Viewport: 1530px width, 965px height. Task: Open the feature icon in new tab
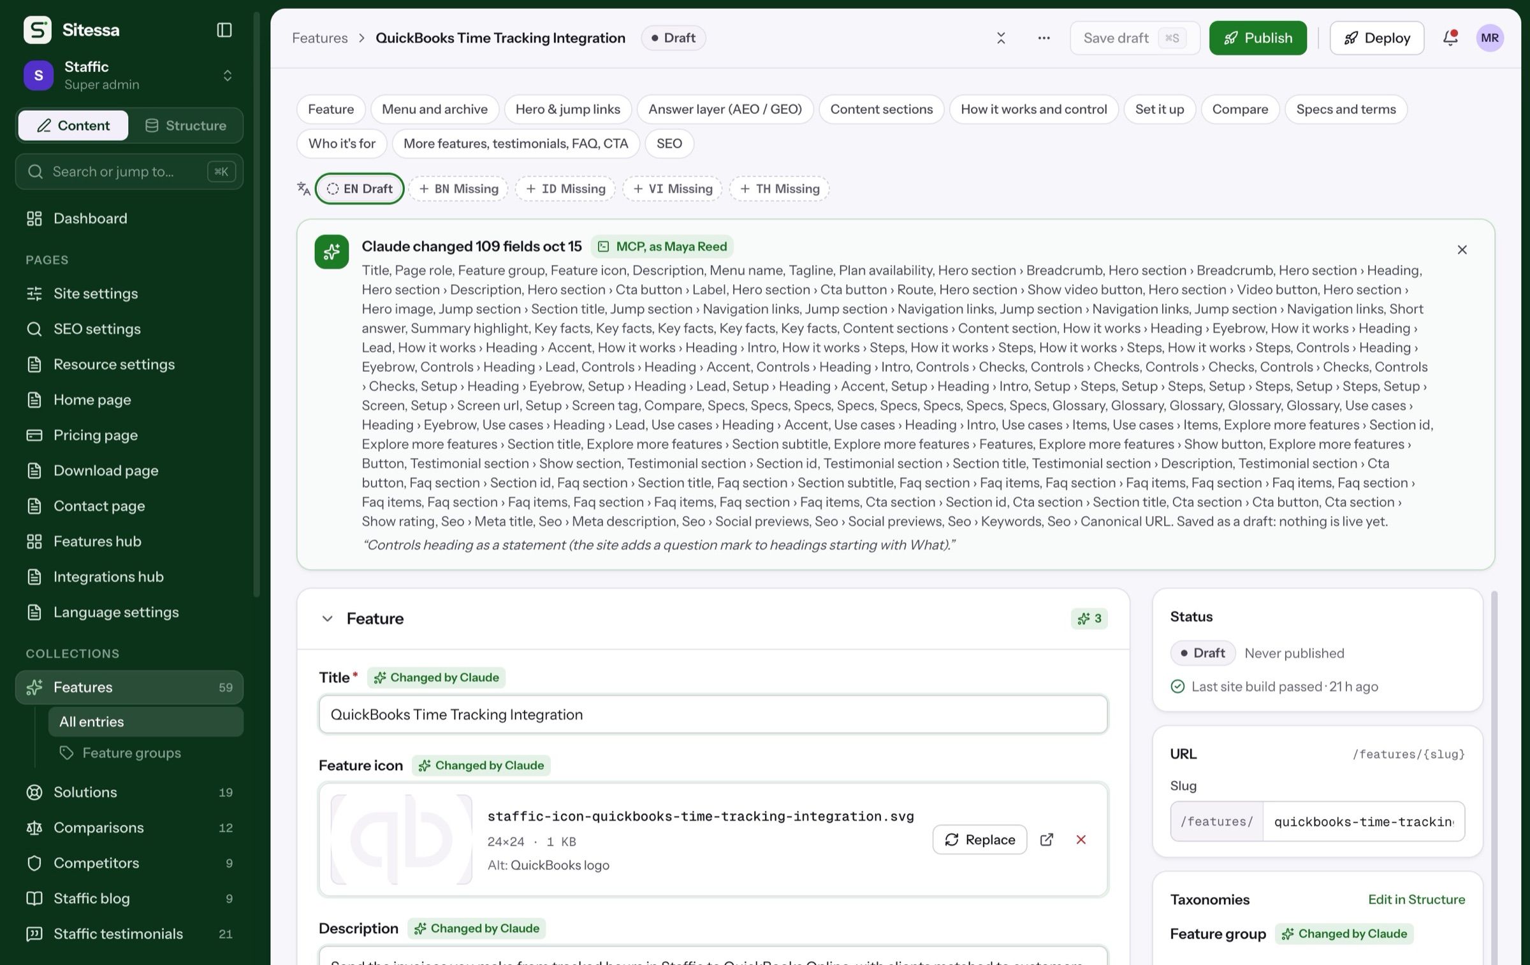pyautogui.click(x=1046, y=840)
